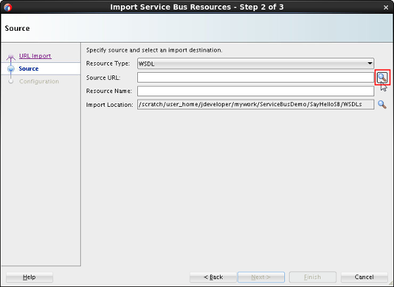Click the dialog title bar text

pos(197,7)
